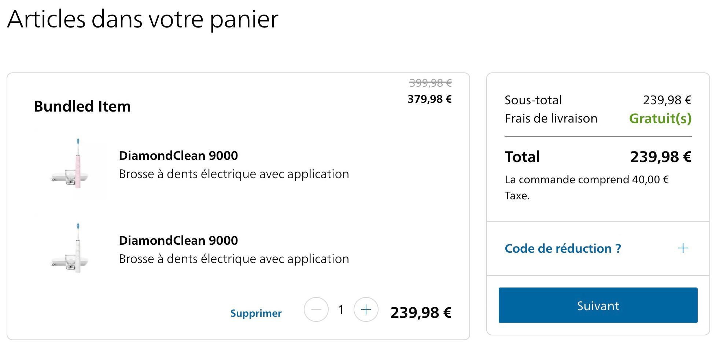Click the Sous-total amount

tap(667, 100)
